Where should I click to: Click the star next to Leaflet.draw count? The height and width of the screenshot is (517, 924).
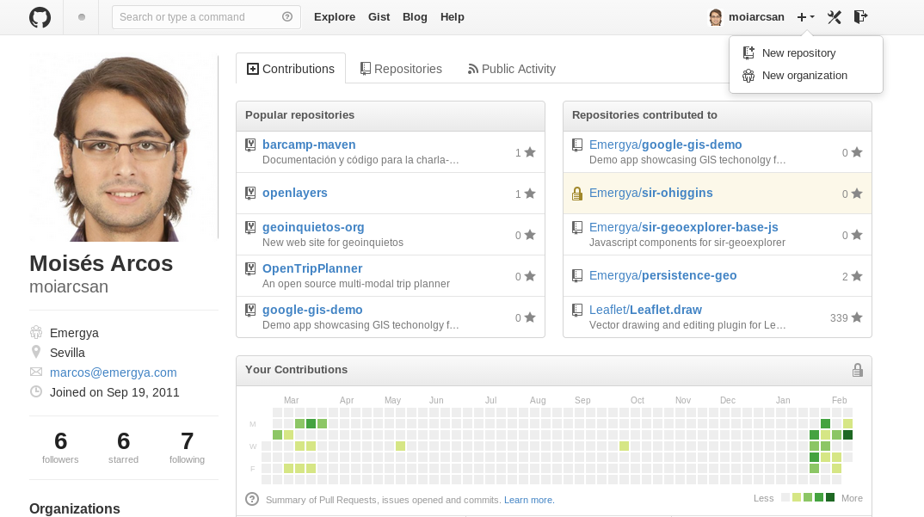(857, 317)
